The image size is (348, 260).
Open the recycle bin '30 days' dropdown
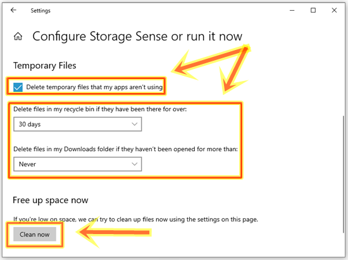click(x=77, y=124)
